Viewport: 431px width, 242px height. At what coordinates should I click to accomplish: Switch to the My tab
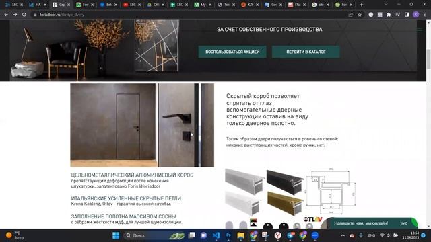(x=203, y=5)
